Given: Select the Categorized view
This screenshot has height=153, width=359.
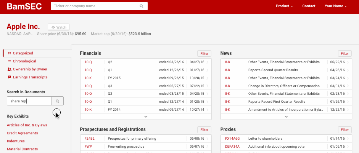Looking at the screenshot, I should click(23, 53).
